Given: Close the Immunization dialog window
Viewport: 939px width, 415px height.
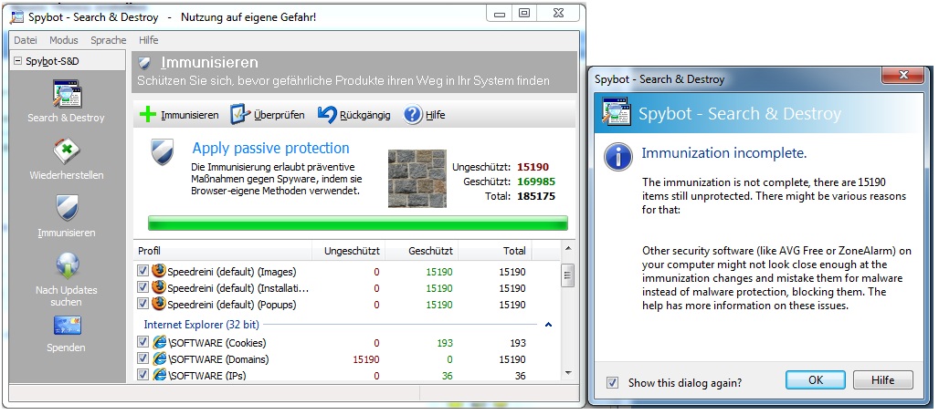Looking at the screenshot, I should coord(905,76).
